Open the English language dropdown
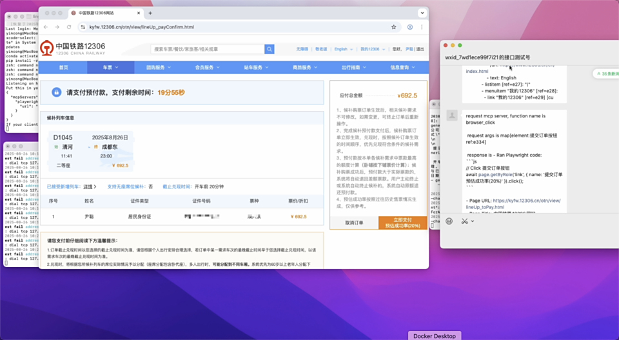Screen dimensions: 619x340 [x=344, y=50]
